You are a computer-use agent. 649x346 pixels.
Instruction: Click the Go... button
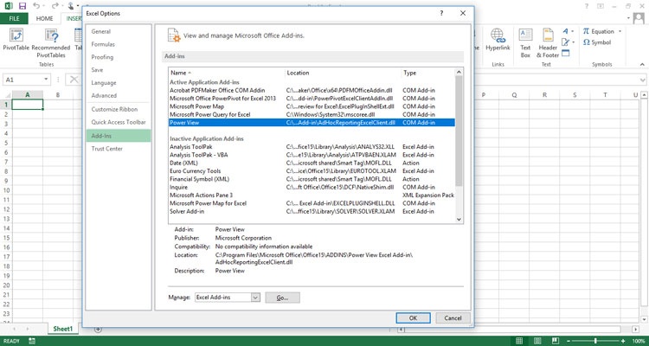[282, 298]
